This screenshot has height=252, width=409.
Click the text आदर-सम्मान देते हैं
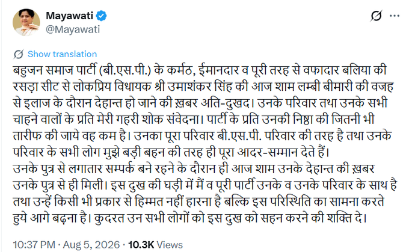[x=283, y=153]
